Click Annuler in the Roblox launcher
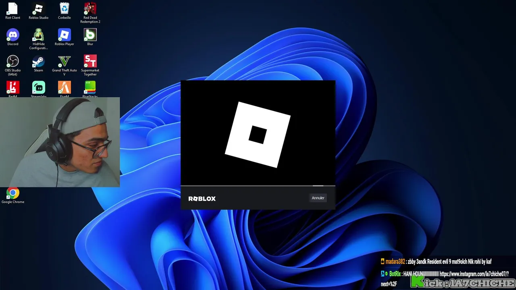 tap(318, 198)
